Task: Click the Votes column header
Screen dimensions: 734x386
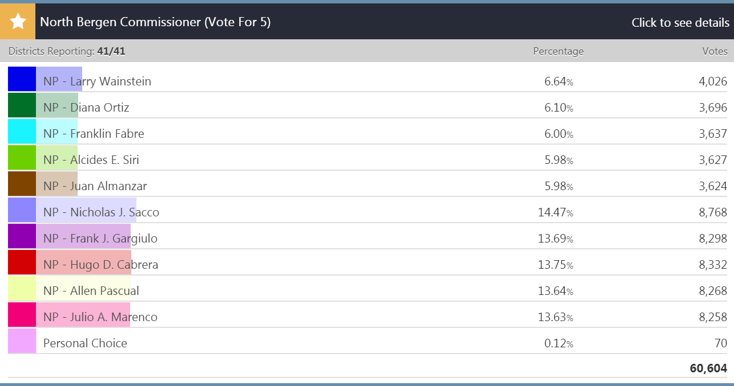Action: [715, 51]
